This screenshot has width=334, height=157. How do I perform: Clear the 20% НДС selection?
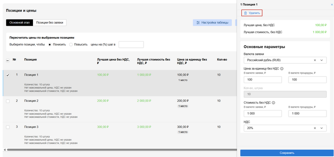[315, 128]
